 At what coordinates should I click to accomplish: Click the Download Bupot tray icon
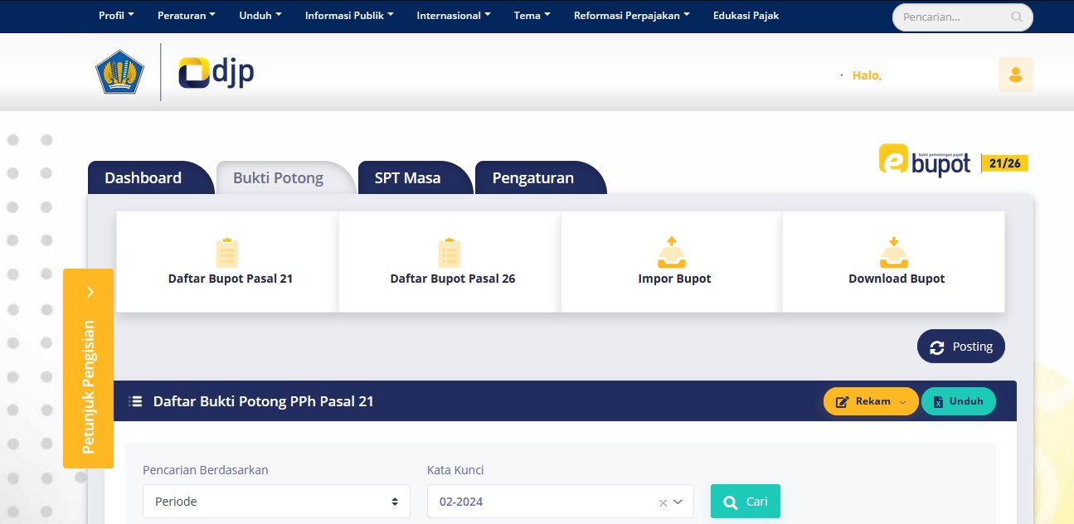[x=893, y=252]
